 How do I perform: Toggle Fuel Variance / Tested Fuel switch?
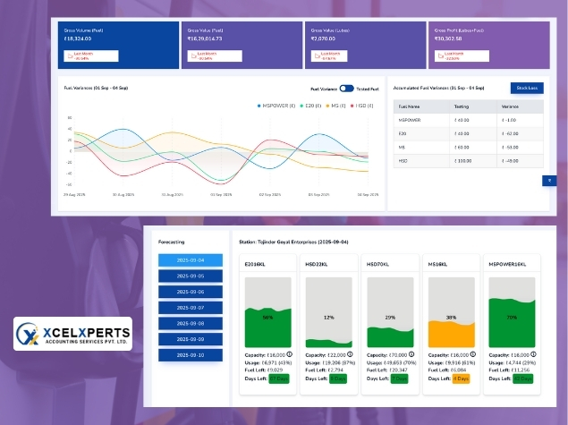click(346, 89)
